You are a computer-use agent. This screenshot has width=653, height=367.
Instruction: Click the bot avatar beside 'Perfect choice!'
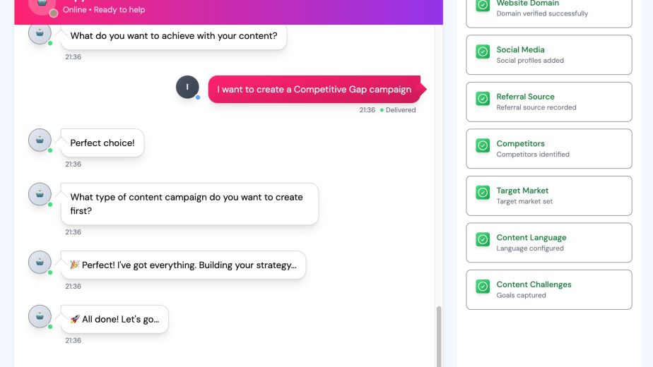pyautogui.click(x=40, y=140)
